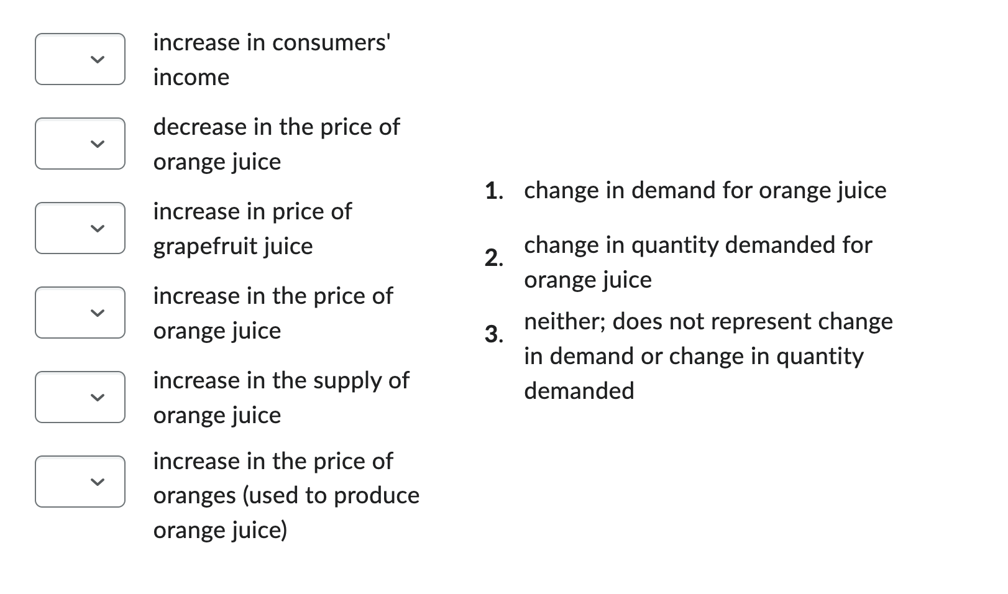This screenshot has height=594, width=1008.
Task: Click the chevron icon in the third answer box
Action: click(x=97, y=229)
